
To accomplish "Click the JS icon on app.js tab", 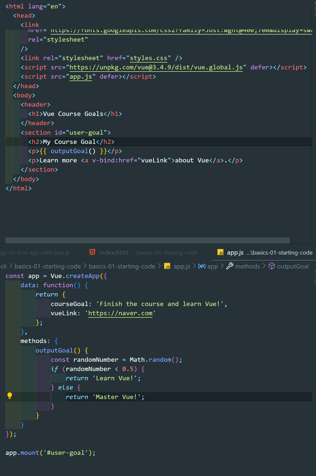I will (x=221, y=252).
